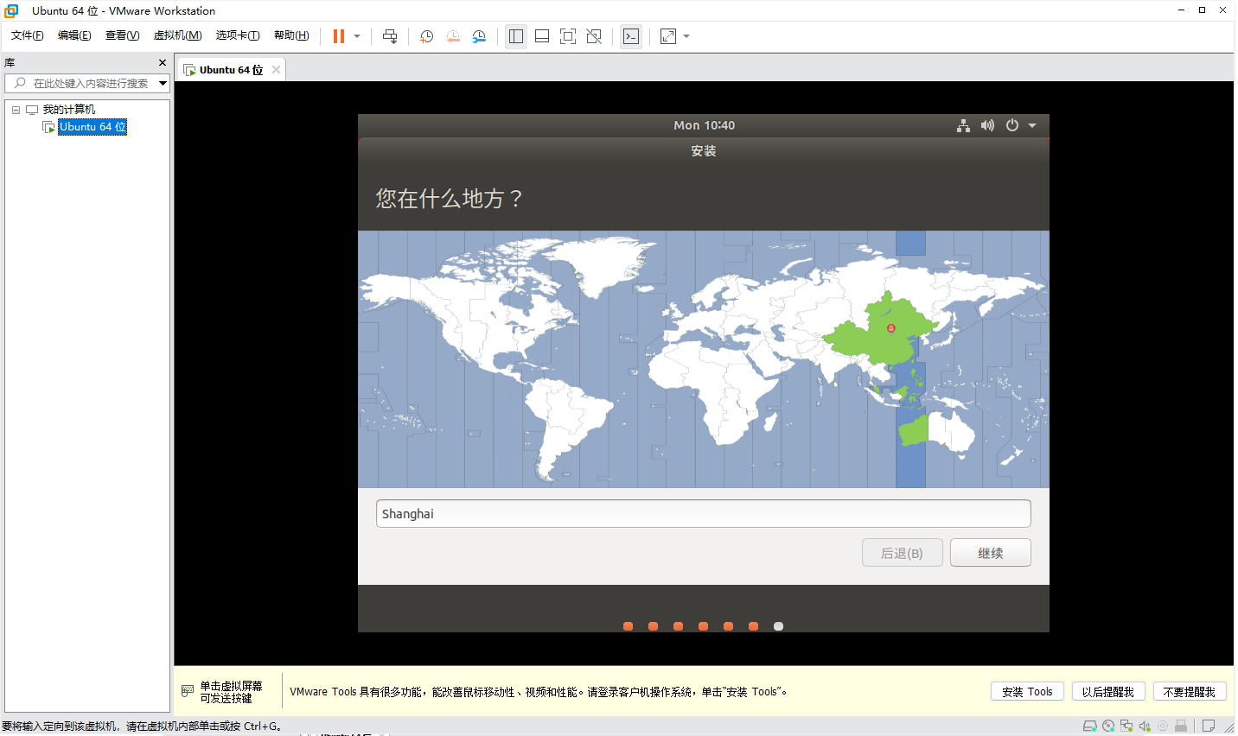Collapse the 我的计算机 tree node

(16, 110)
